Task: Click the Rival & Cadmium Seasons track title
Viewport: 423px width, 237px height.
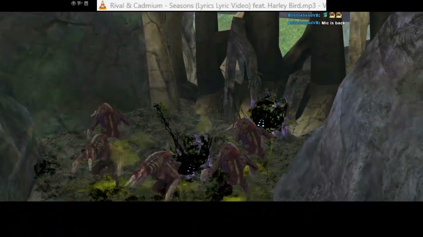Action: click(218, 6)
